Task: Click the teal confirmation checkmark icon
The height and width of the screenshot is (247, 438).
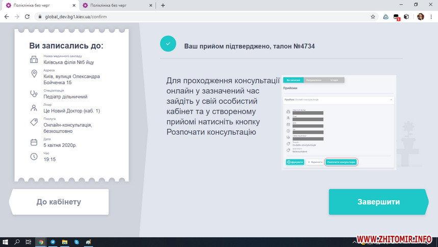Action: [168, 44]
